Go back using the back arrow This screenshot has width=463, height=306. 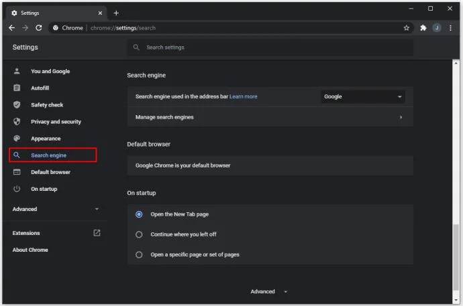pos(11,27)
